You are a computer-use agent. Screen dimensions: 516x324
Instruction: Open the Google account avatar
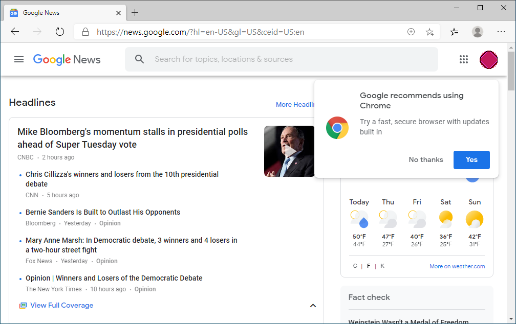[488, 60]
